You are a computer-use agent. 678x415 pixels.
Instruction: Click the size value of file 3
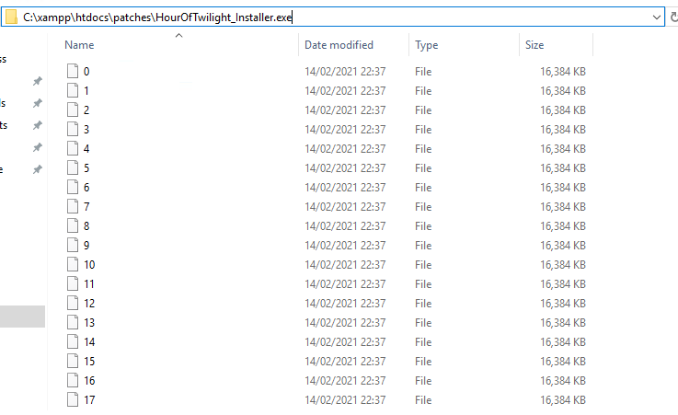coord(563,129)
